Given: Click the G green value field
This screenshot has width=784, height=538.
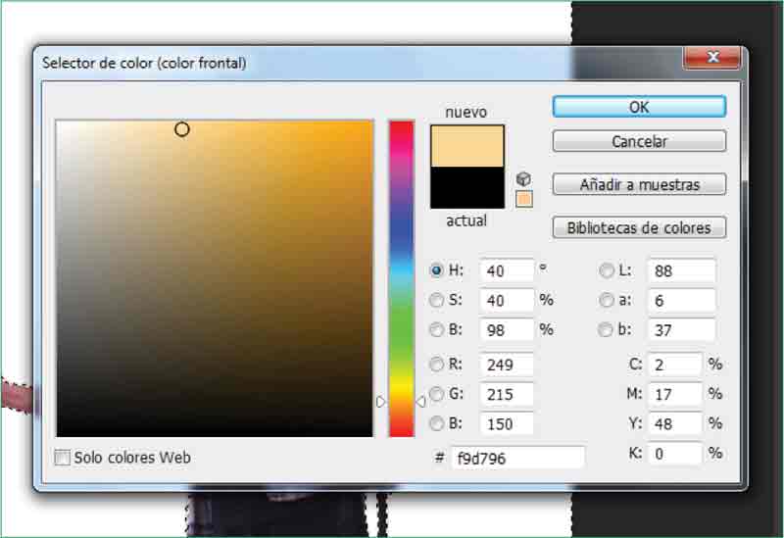Looking at the screenshot, I should (x=506, y=394).
